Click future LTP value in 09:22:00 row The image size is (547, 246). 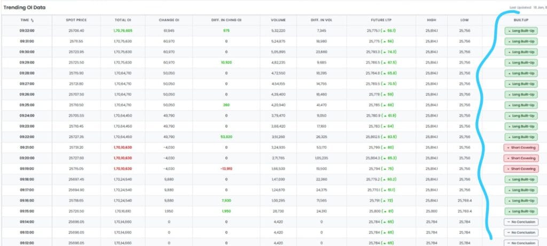380,137
